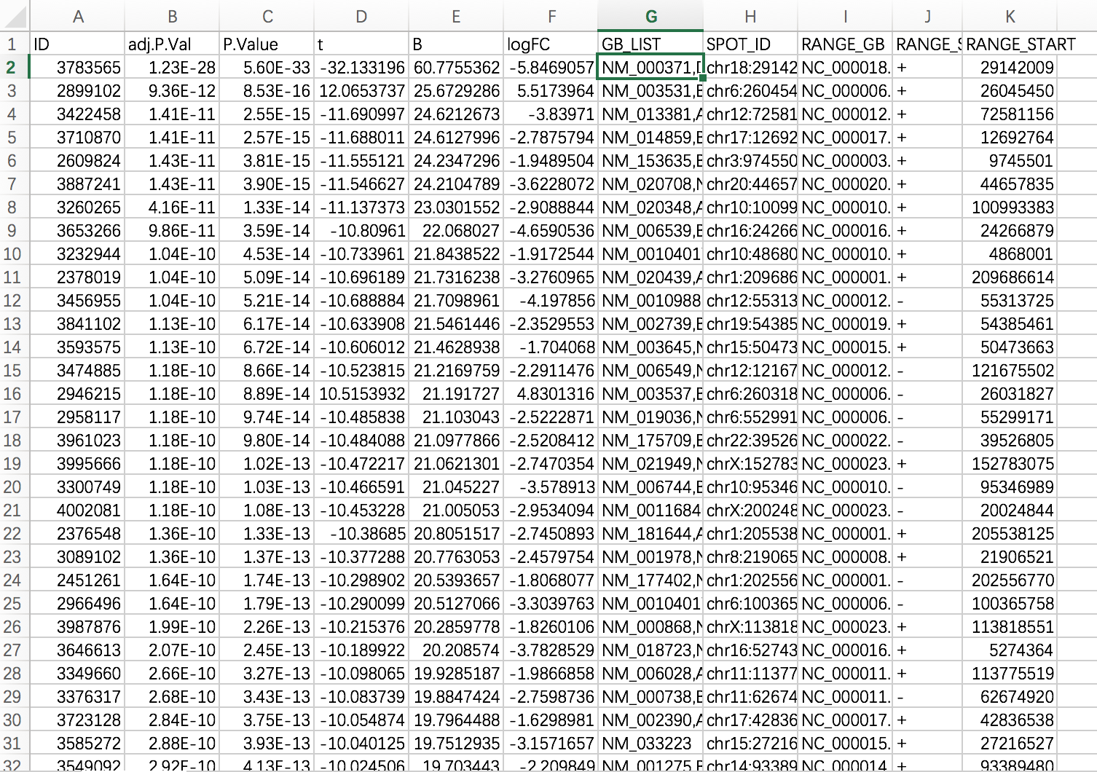Click the RANGE_GB header cell
Screen dimensions: 1097x772
(x=845, y=44)
